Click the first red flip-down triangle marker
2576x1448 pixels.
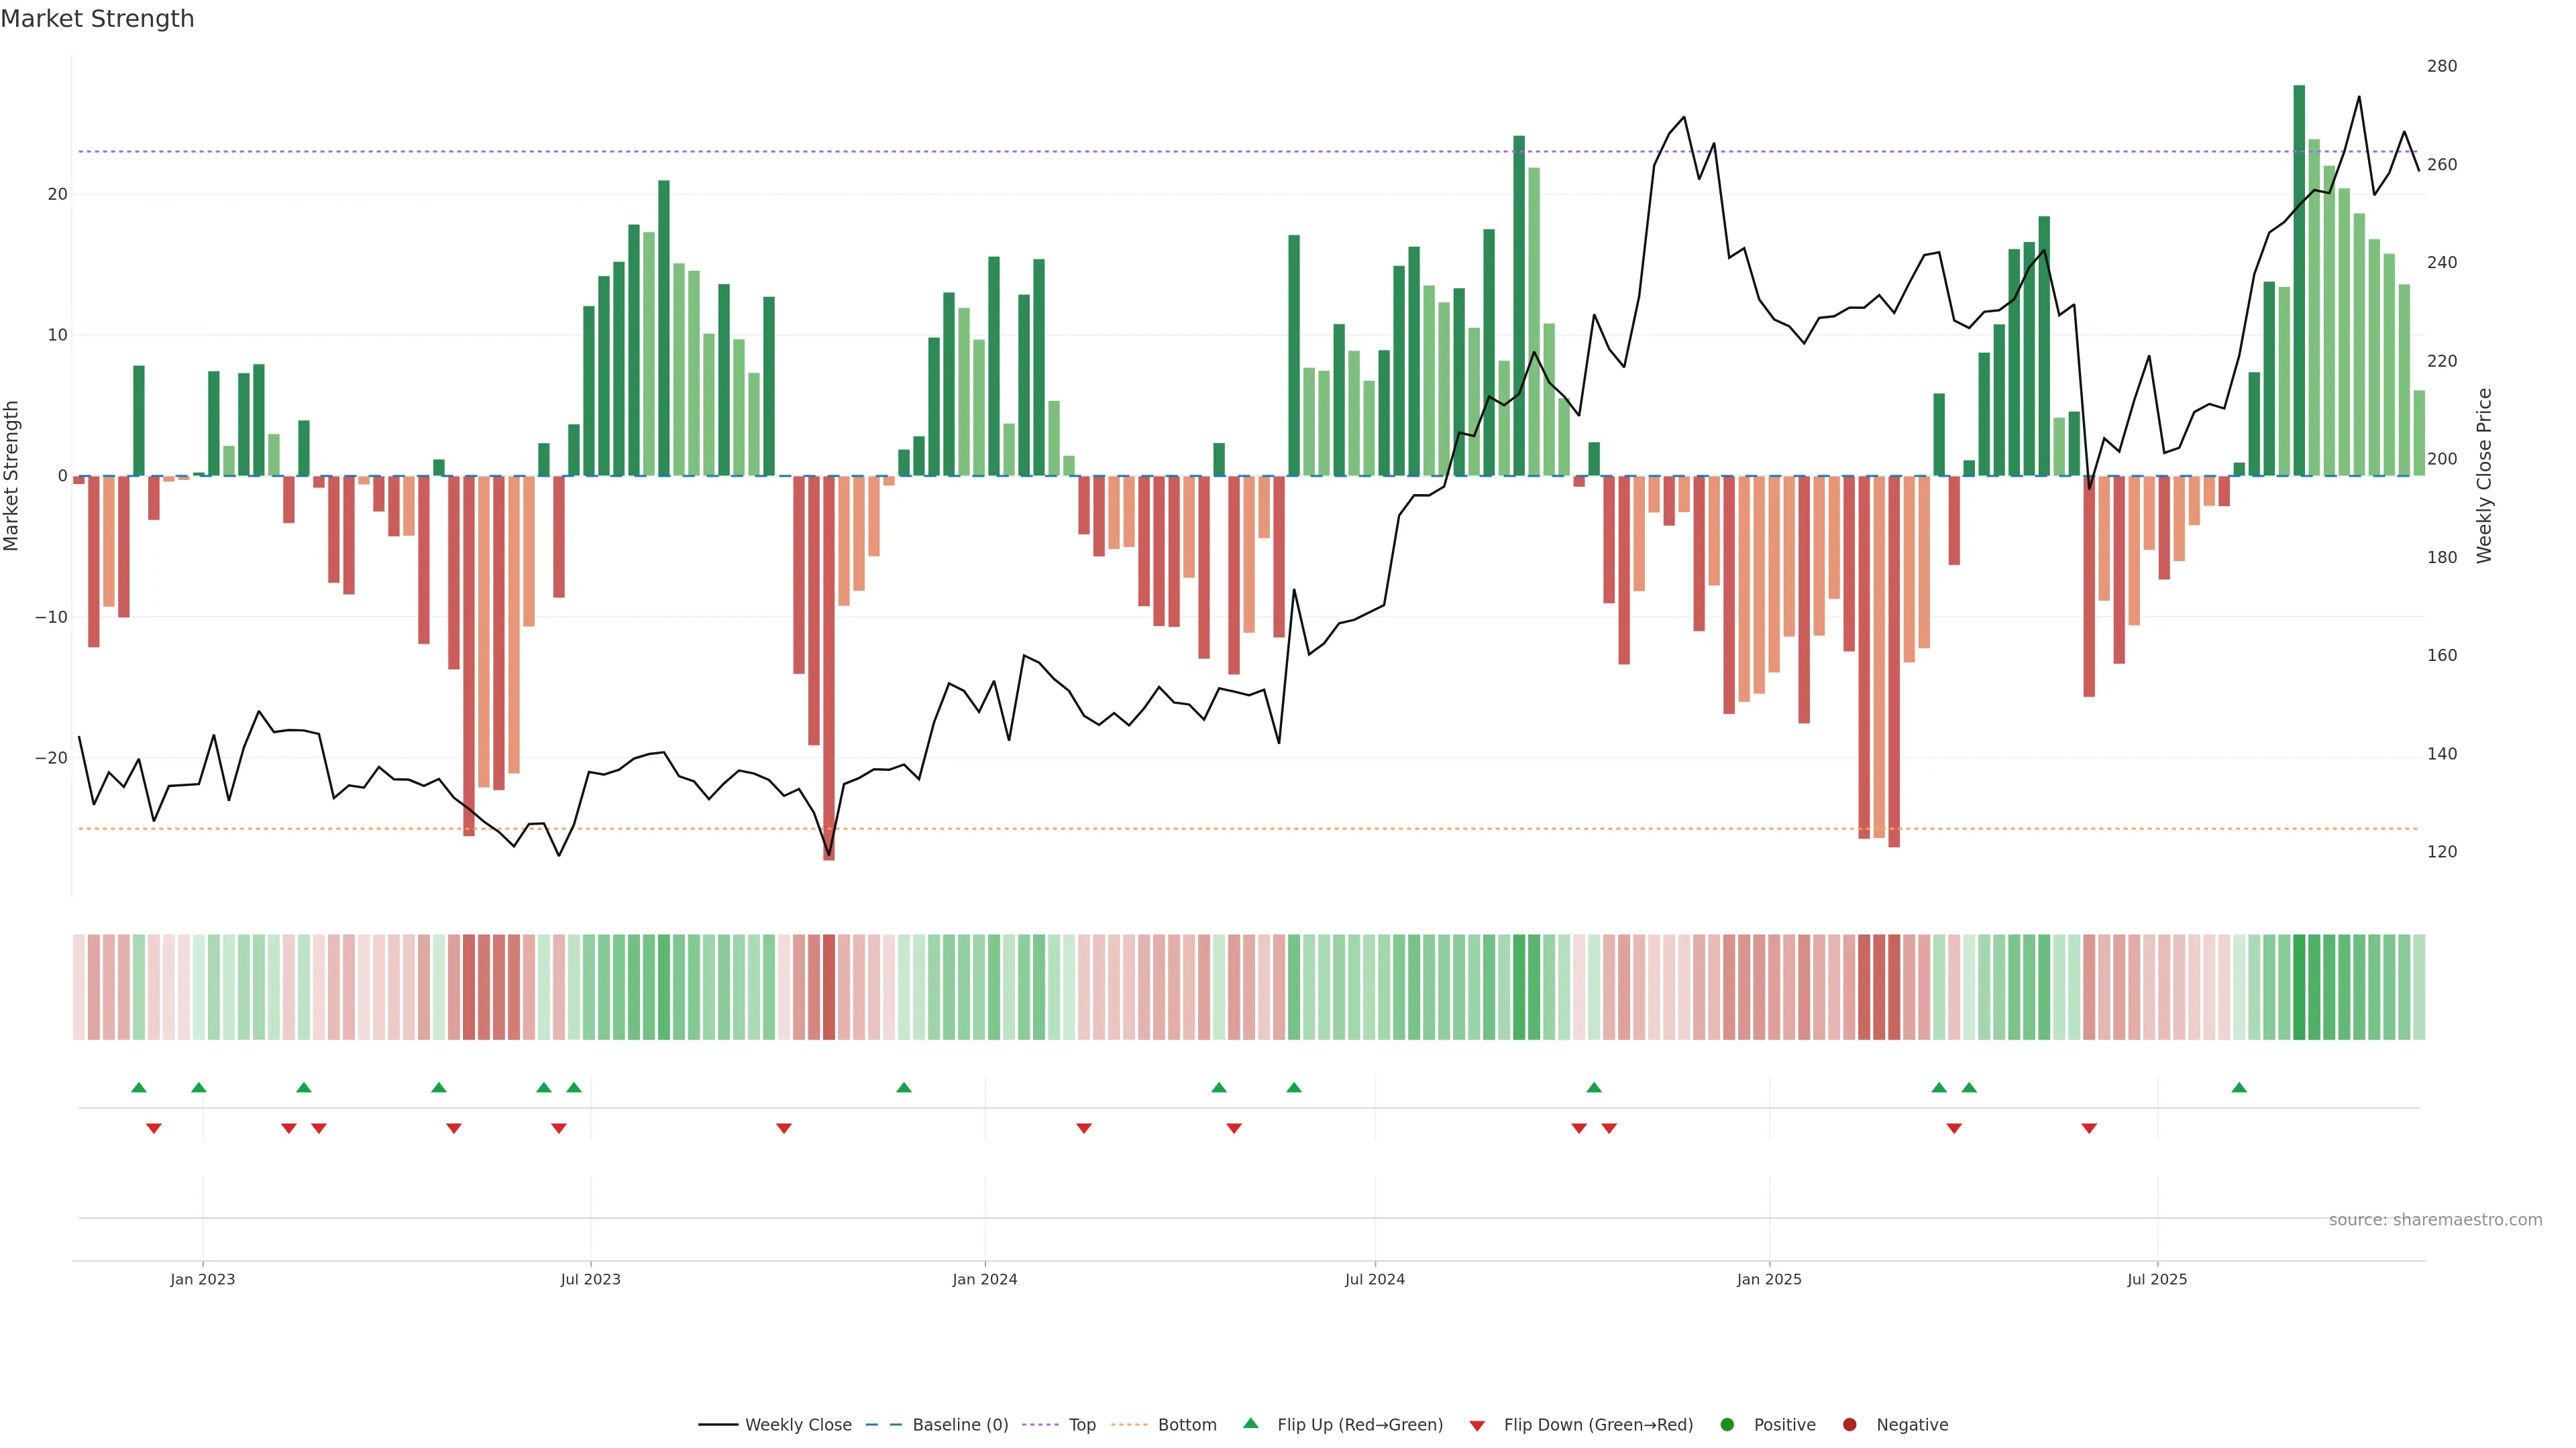(x=154, y=1128)
